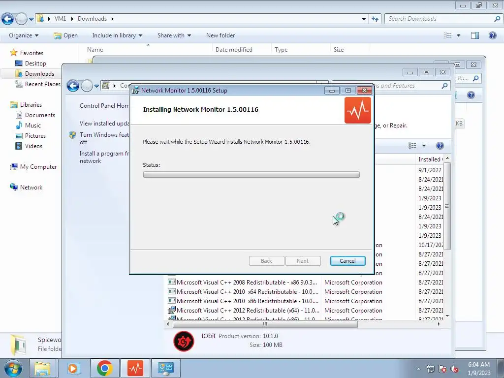Open the Videos library
The height and width of the screenshot is (378, 504).
point(33,146)
